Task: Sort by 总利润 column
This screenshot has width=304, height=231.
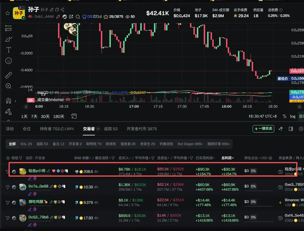Action: point(227,158)
